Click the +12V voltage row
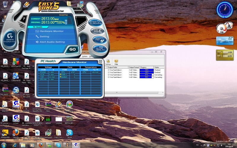Screen dimensions: 237x148 coord(48,77)
